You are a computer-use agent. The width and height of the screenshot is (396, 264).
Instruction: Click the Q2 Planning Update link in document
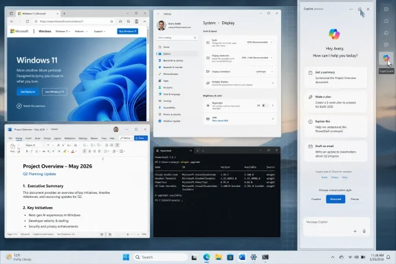39,174
